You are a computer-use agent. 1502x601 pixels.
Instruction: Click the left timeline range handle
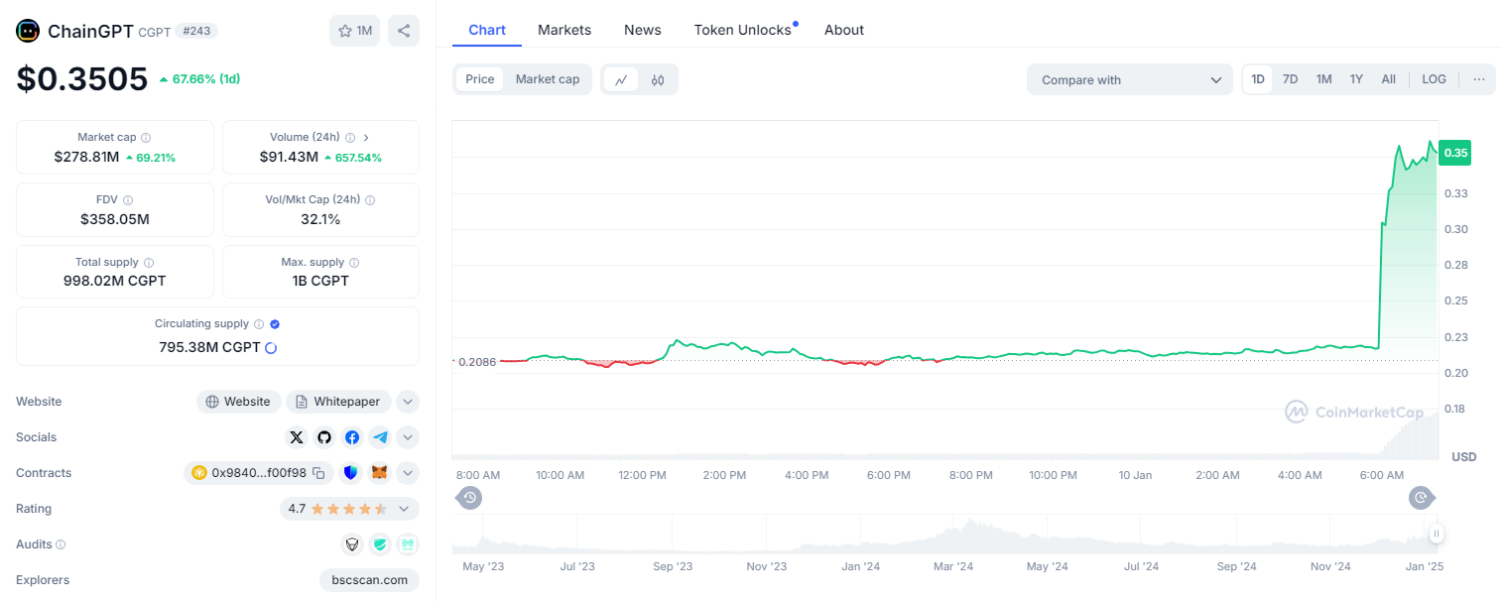(x=470, y=498)
